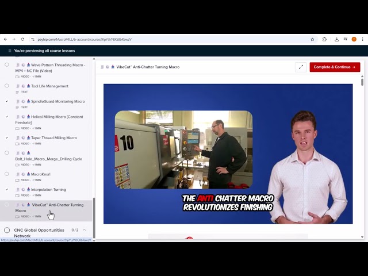Open Bolt_Hole_Macro_Merge_Drilling Cycle lesson
368x276 pixels.
tap(48, 159)
